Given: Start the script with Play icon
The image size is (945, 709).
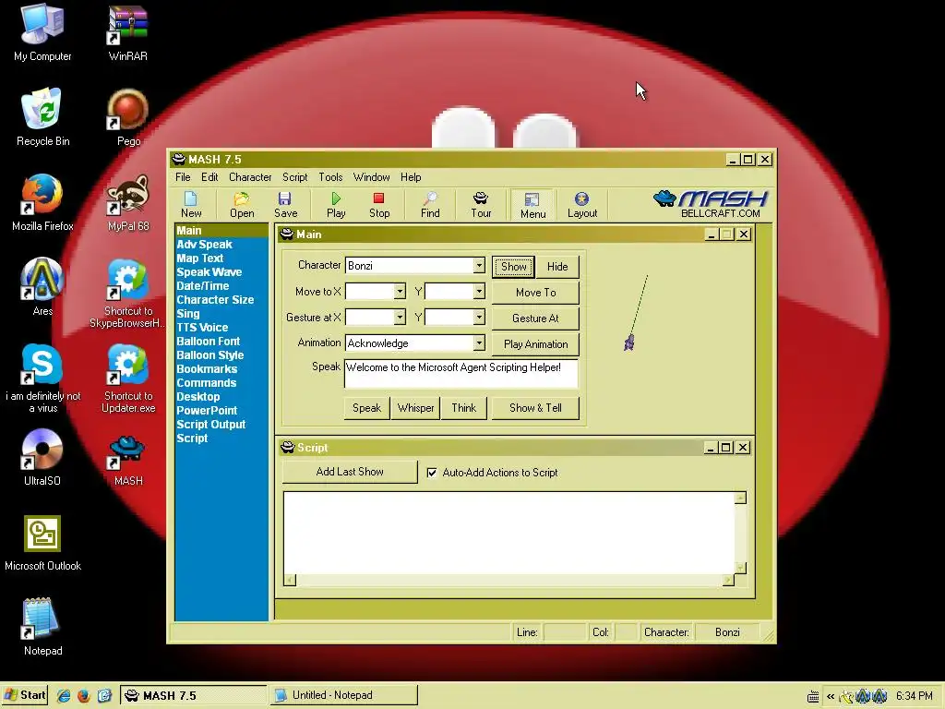Looking at the screenshot, I should tap(336, 204).
